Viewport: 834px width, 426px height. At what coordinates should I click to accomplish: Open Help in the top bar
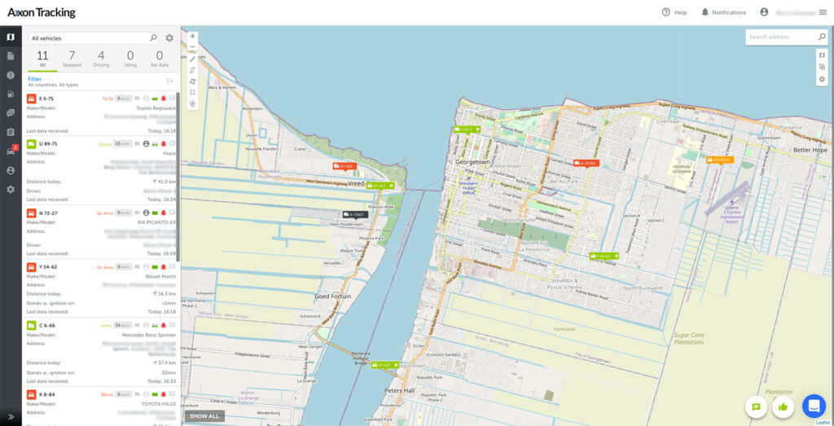point(674,12)
